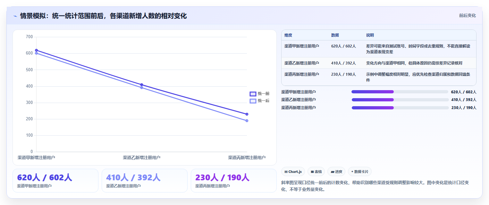Click the 620人 / 602人 value beside the first progress bar
This screenshot has height=205, width=489.
[x=464, y=92]
